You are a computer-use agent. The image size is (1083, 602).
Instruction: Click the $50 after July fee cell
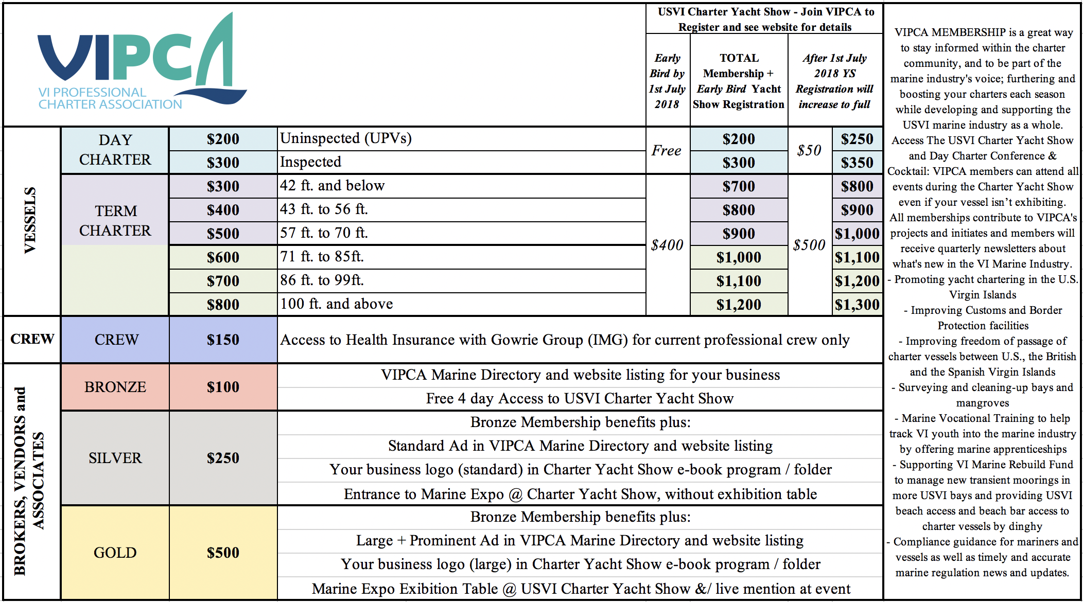coord(809,150)
